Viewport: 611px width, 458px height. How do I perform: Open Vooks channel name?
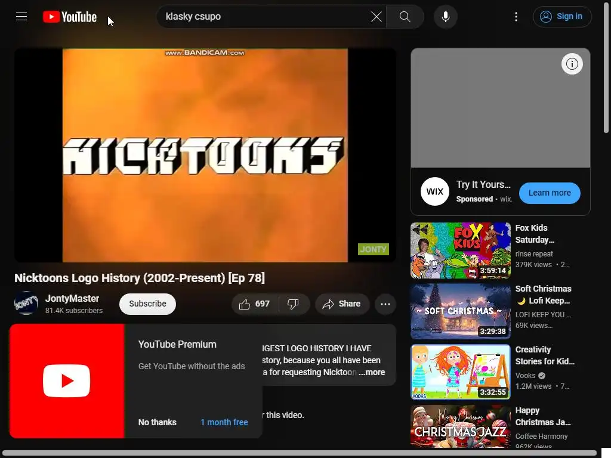click(x=525, y=376)
